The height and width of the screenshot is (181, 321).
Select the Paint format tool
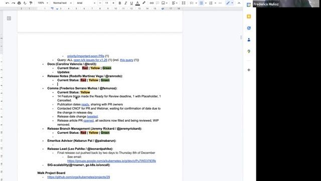[x=31, y=3]
